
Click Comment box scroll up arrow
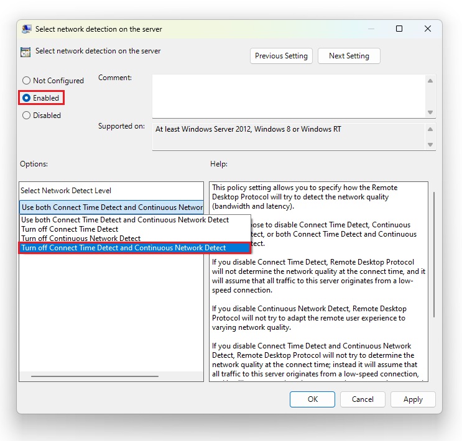[430, 81]
